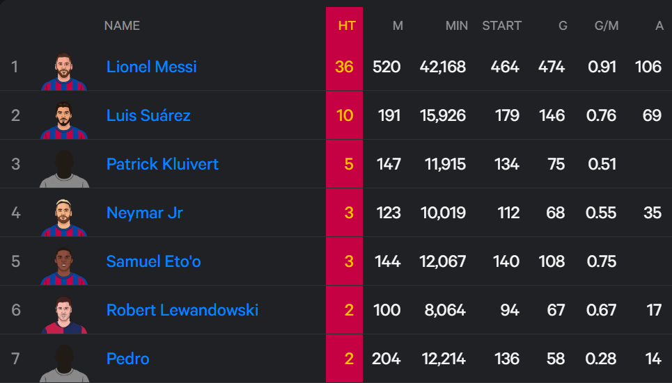Go to Patrick Kluivert's player page
Screen dimensions: 672x383
162,164
